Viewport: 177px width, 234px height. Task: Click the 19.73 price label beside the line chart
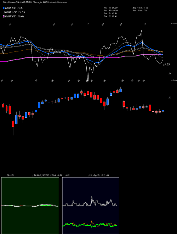pyautogui.click(x=166, y=65)
